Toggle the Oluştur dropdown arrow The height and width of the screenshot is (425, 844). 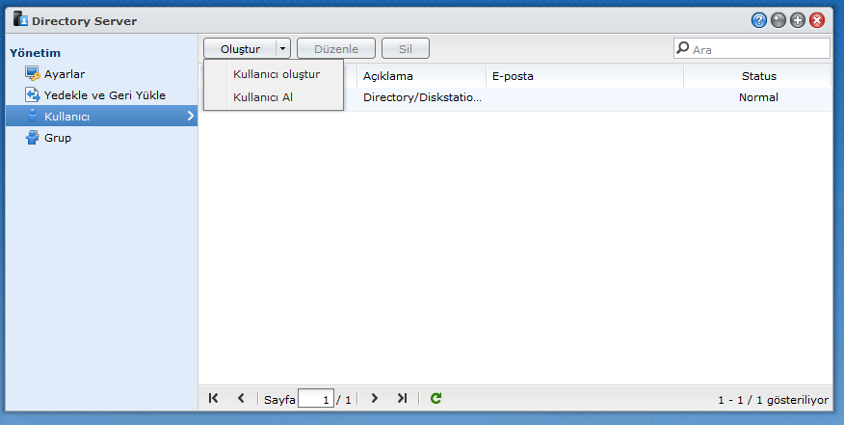click(282, 49)
